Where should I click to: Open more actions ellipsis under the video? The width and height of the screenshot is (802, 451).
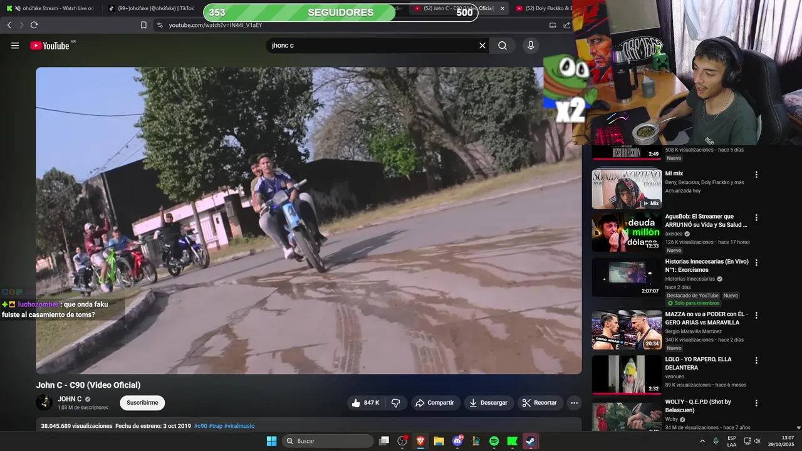[574, 403]
